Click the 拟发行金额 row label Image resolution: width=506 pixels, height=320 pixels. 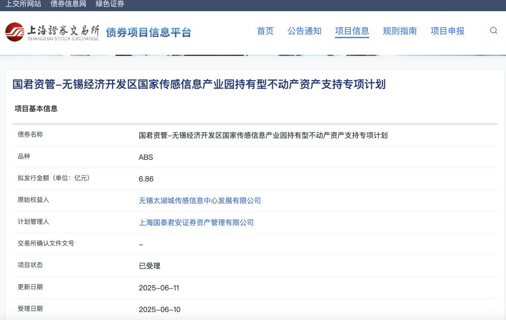click(53, 178)
